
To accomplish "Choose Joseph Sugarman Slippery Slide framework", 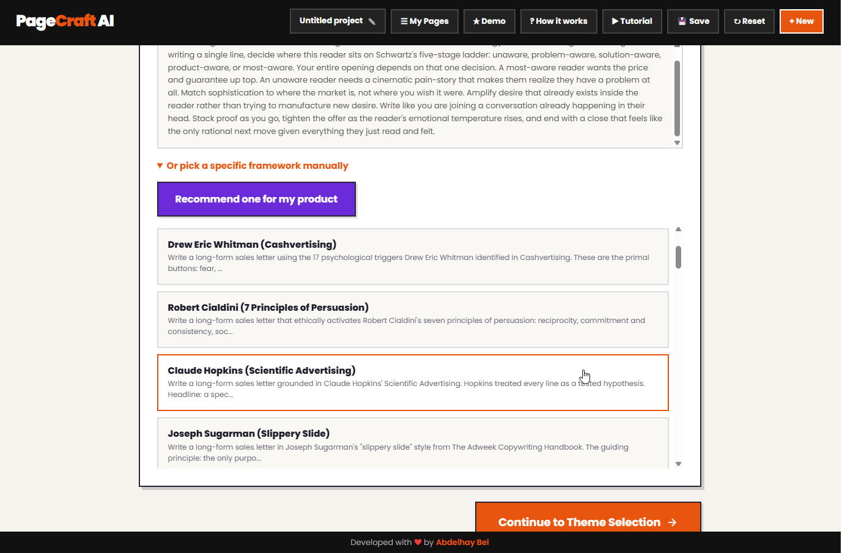I will (x=413, y=444).
